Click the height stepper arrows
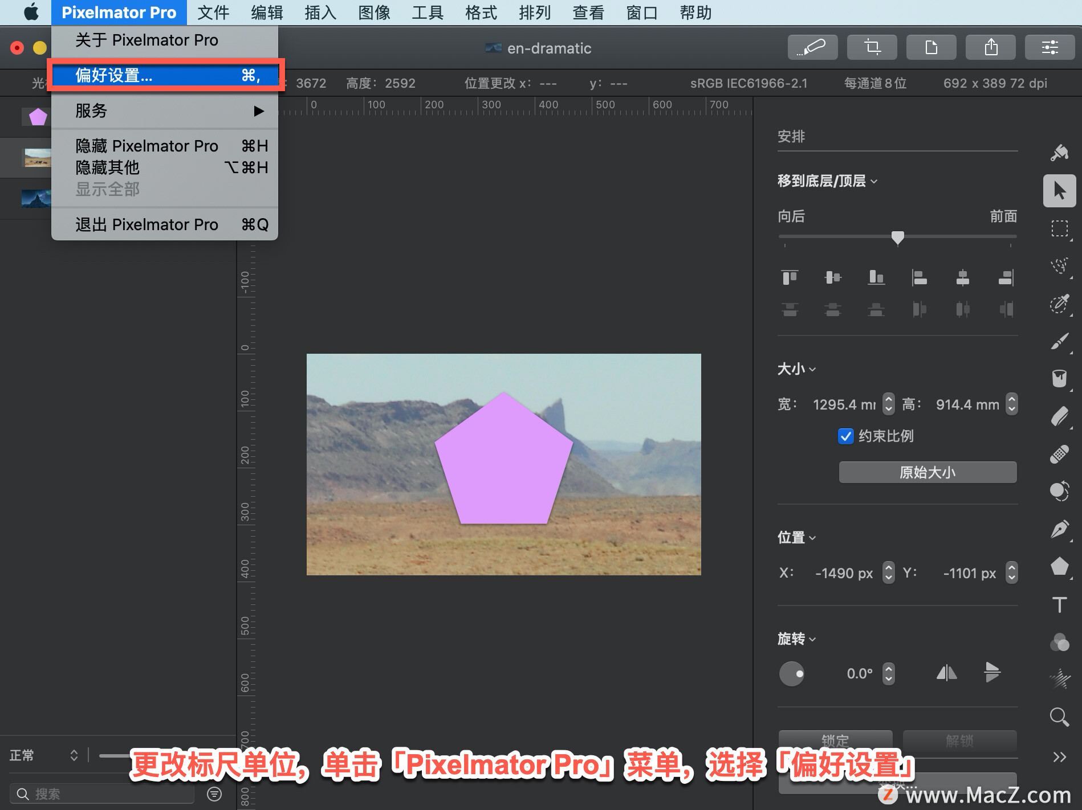The width and height of the screenshot is (1082, 810). pos(1011,404)
